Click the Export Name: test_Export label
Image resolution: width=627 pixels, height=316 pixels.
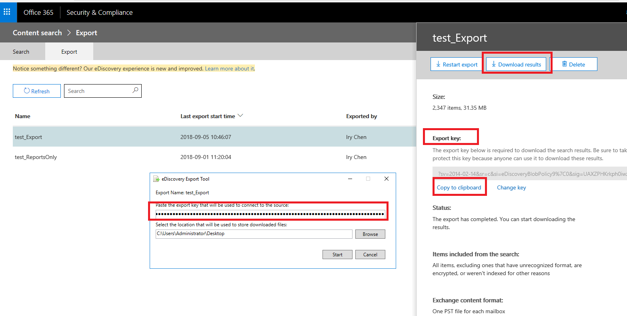(x=182, y=193)
